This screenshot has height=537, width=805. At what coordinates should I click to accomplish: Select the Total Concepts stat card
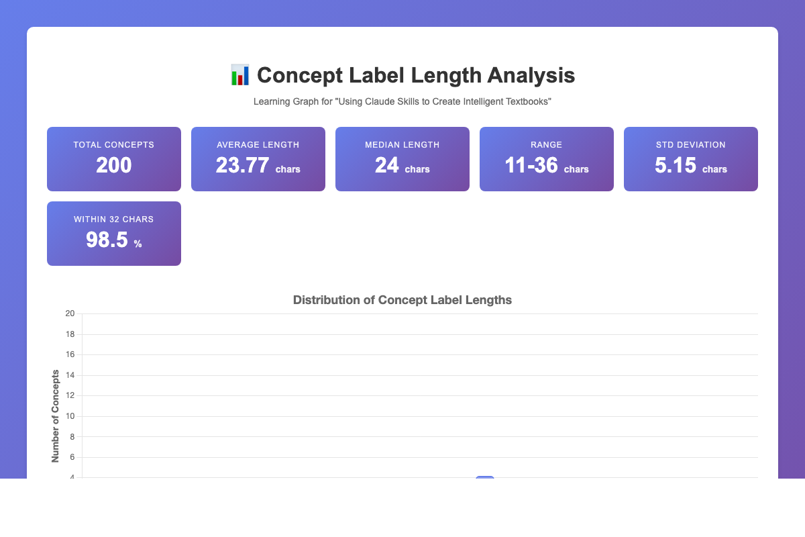point(114,159)
